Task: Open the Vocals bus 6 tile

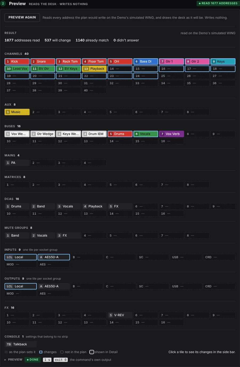Action: point(146,134)
